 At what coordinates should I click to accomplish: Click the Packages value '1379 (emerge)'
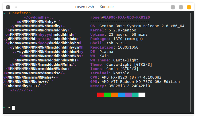(128, 39)
